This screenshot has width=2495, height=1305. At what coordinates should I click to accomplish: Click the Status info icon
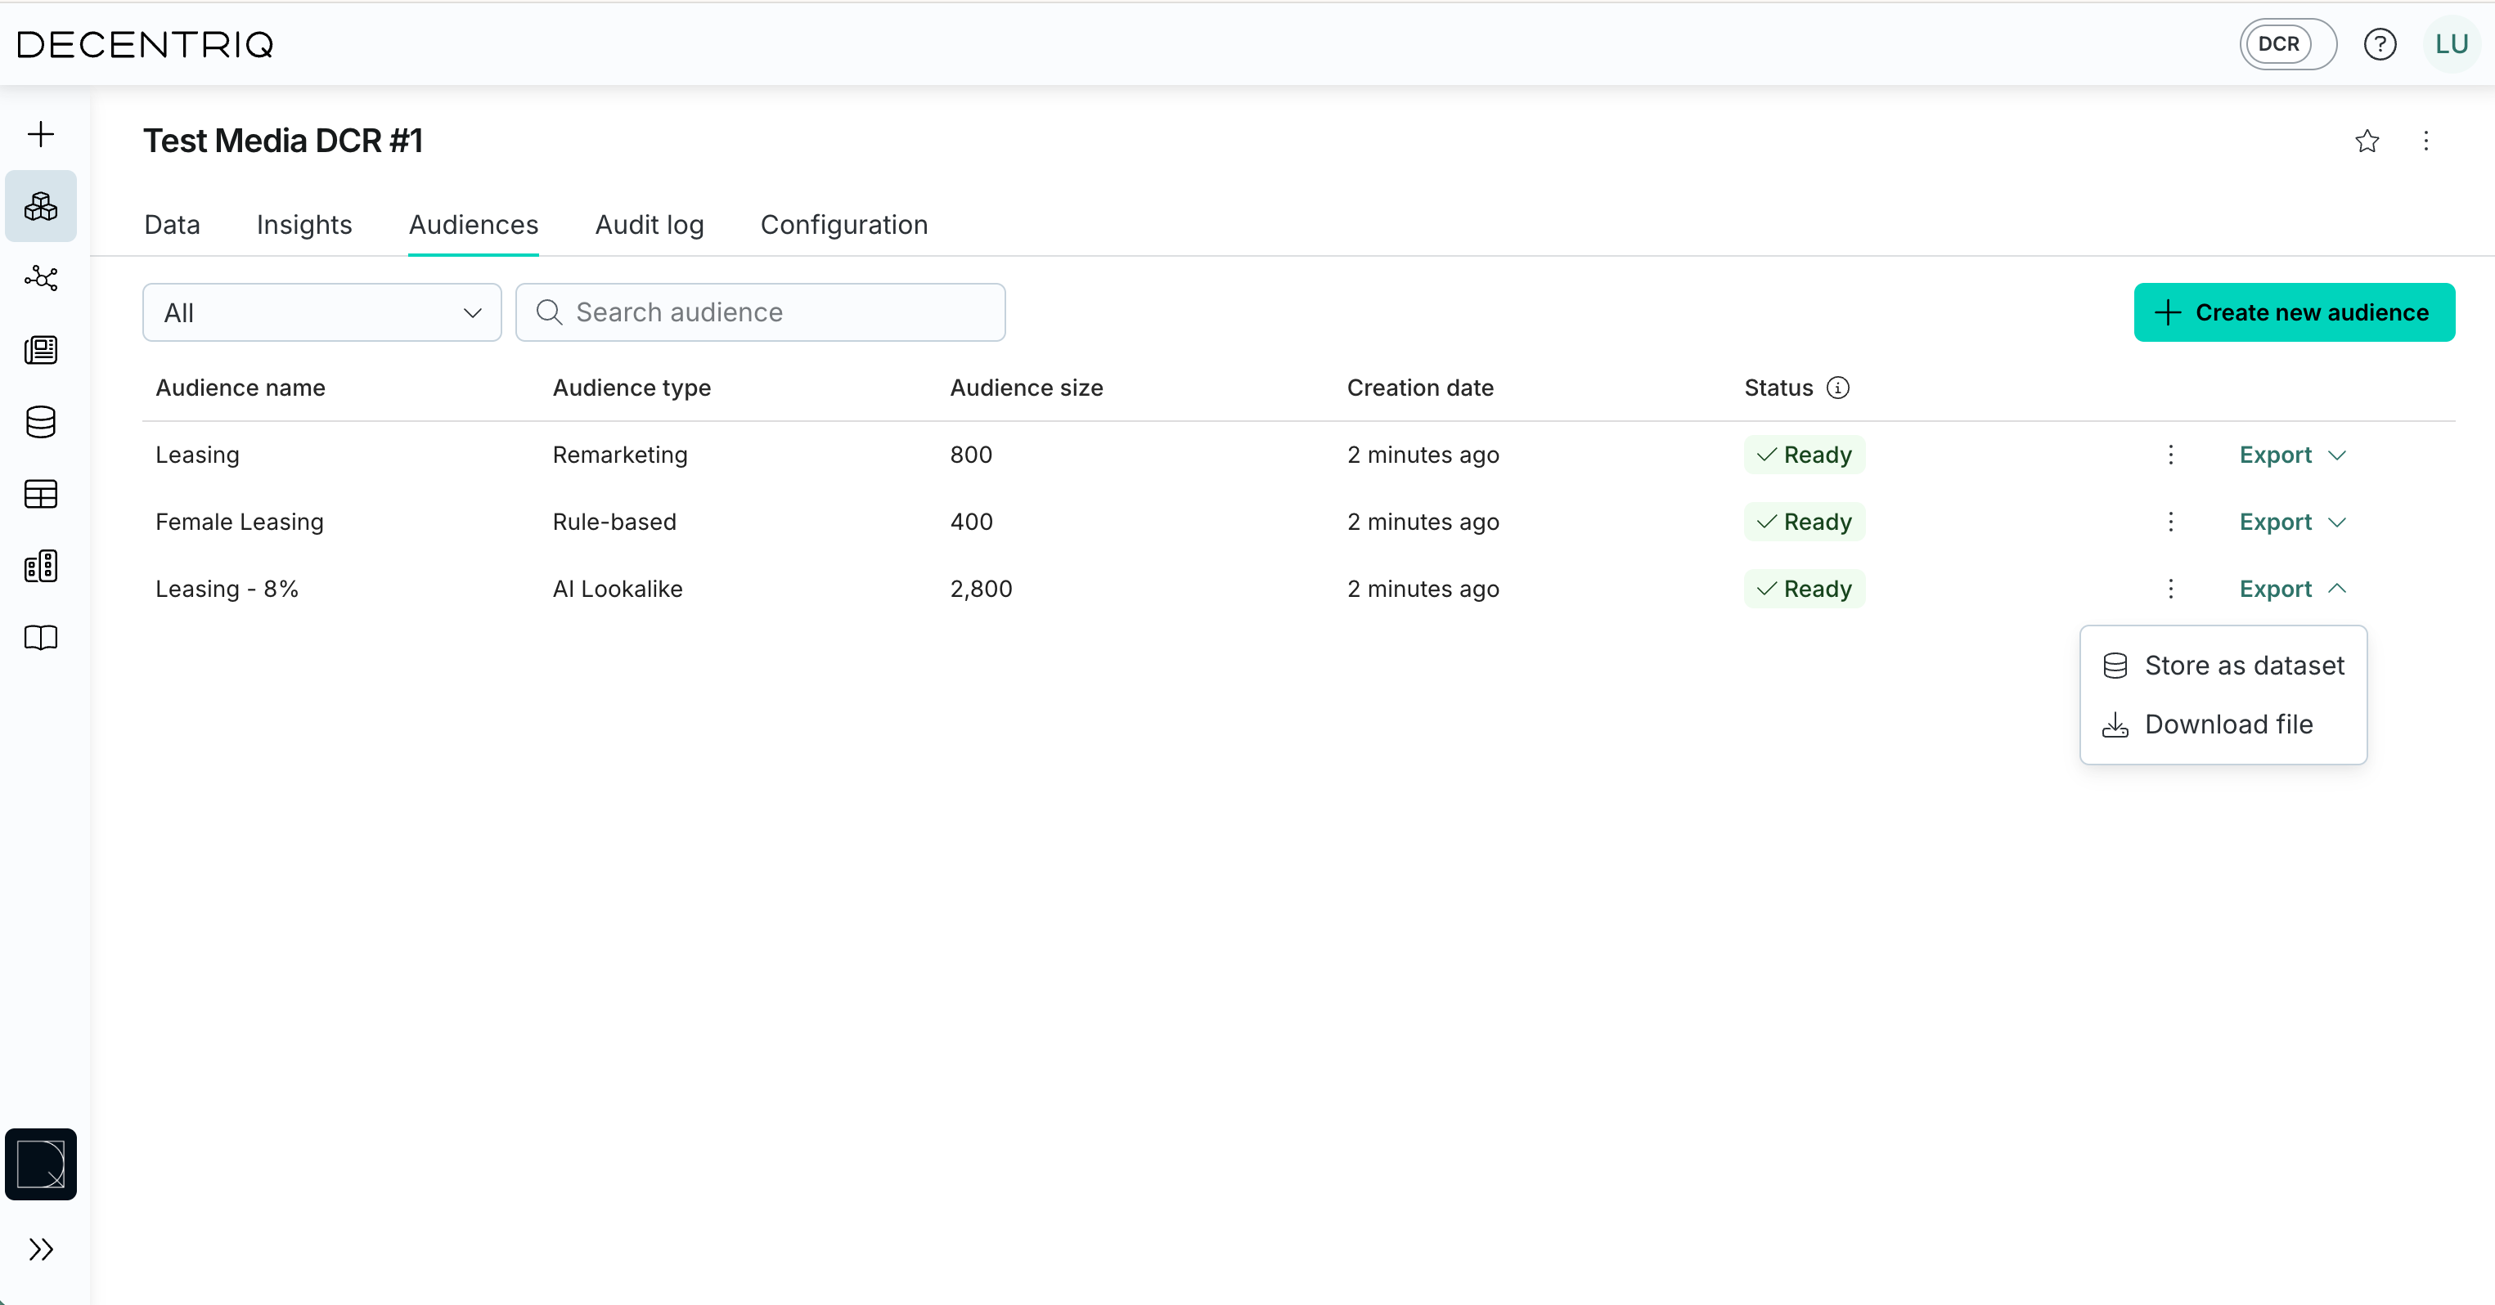click(x=1837, y=388)
